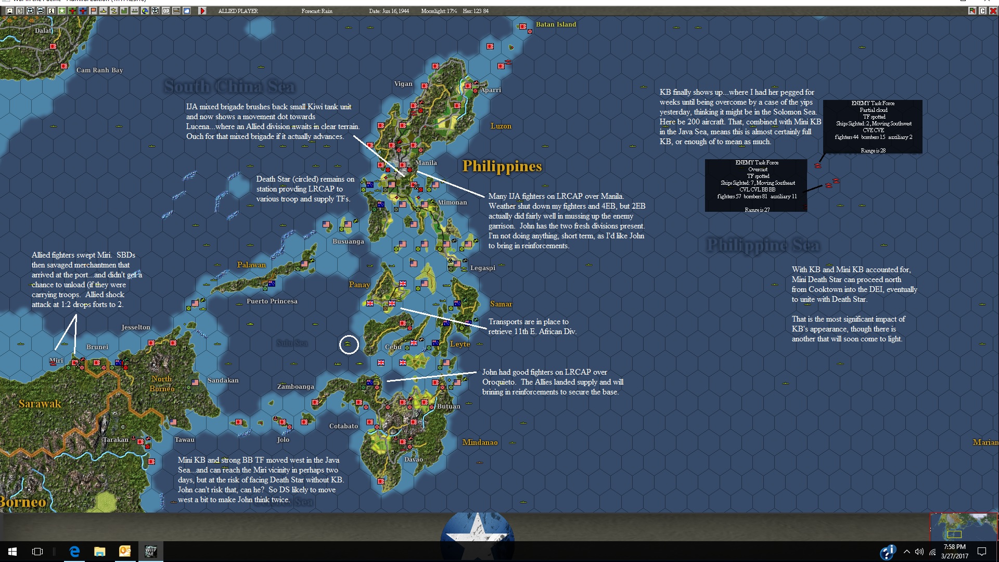Click the Jesselton base label
Viewport: 999px width, 562px height.
point(136,327)
